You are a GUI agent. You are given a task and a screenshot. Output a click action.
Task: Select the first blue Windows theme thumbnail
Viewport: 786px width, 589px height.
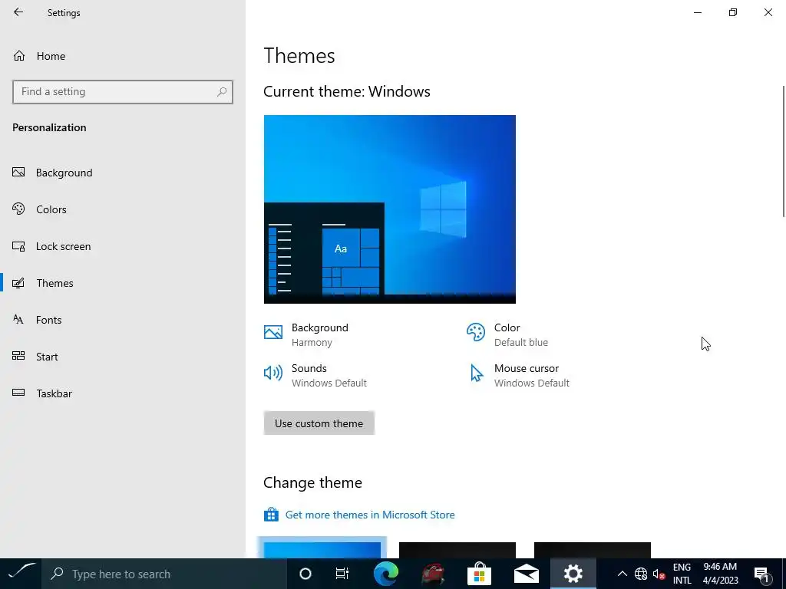(x=322, y=550)
